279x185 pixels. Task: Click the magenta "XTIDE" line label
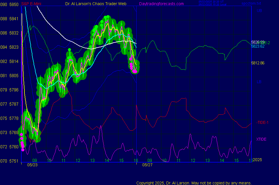point(261,139)
